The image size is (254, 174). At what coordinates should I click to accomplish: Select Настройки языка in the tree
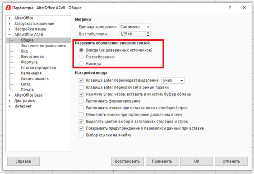click(x=30, y=29)
